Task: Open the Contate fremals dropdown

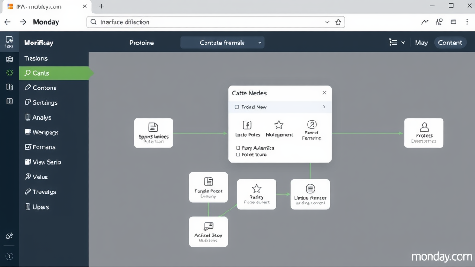Action: point(222,43)
